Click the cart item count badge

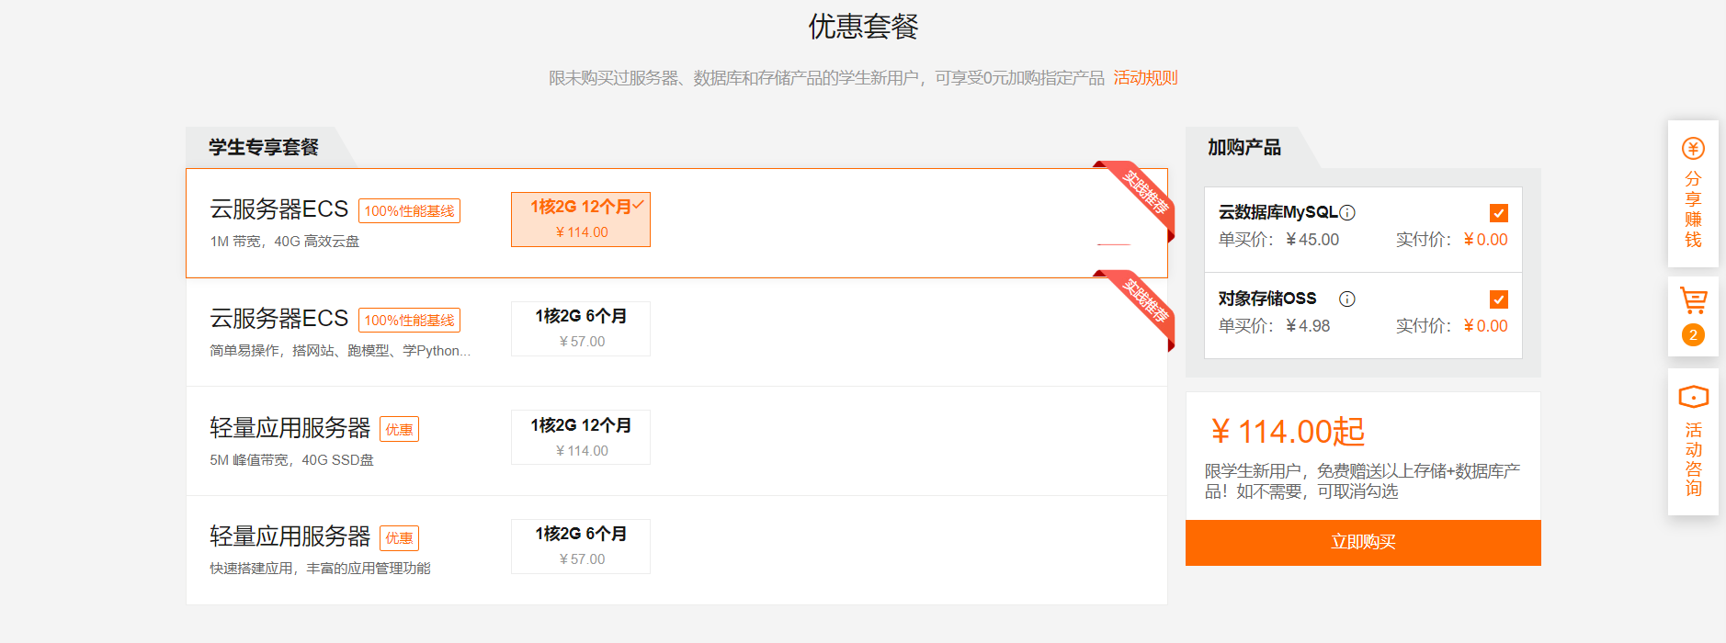click(1693, 335)
